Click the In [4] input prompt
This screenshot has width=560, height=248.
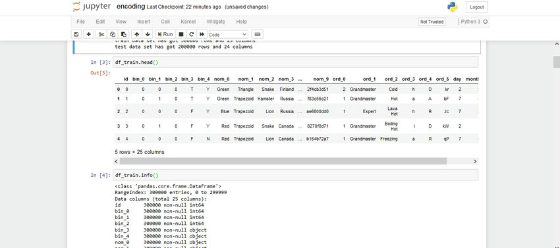point(101,175)
